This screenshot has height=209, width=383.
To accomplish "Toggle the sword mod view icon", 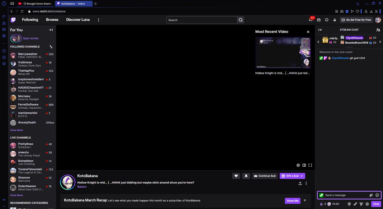I will coord(355,204).
